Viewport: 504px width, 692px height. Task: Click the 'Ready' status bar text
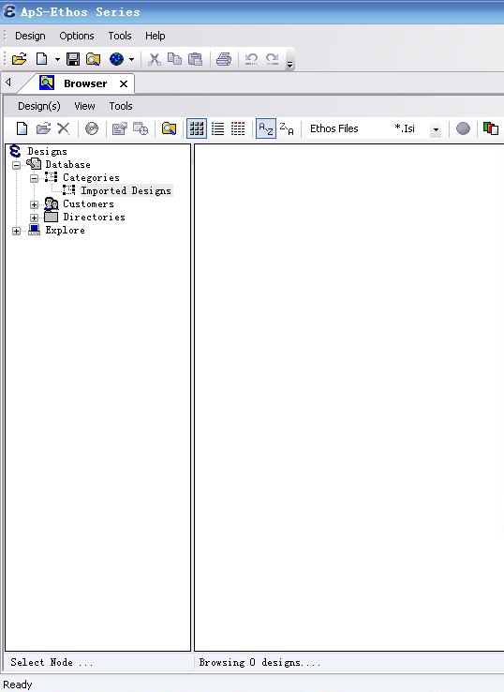[18, 684]
